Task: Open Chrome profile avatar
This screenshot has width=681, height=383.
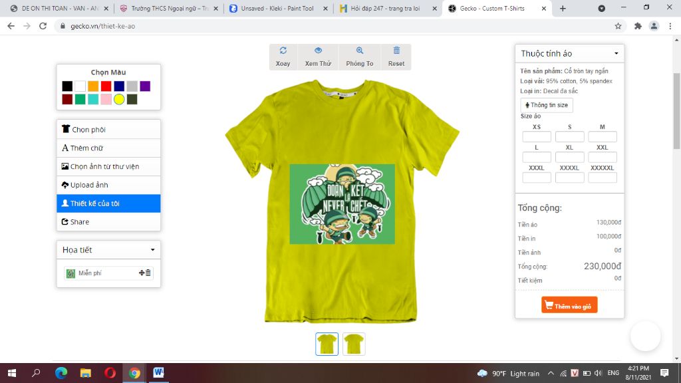Action: (654, 26)
